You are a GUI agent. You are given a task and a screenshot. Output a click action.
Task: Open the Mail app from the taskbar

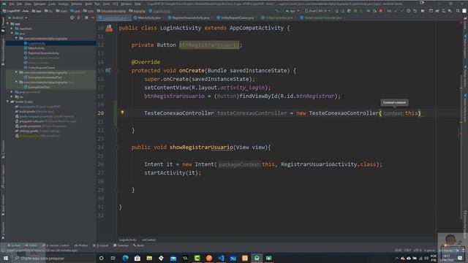point(173,258)
